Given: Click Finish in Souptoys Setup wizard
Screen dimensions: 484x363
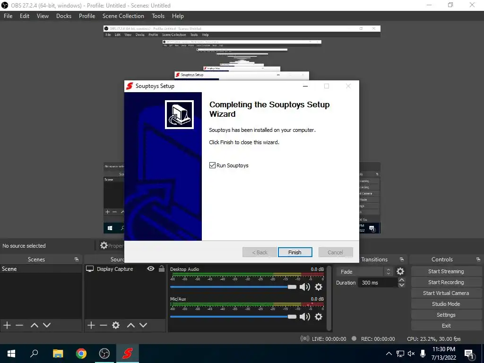Looking at the screenshot, I should (295, 252).
